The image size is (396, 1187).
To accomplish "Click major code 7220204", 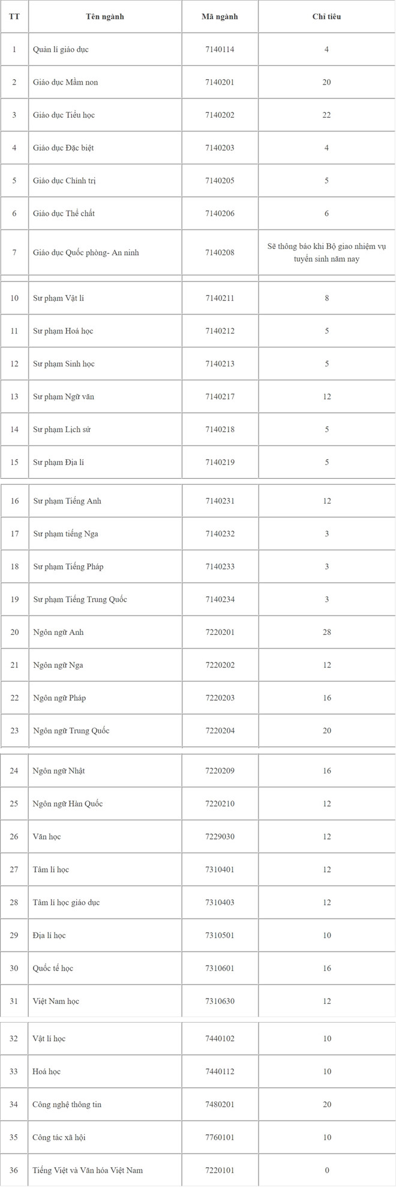I will [220, 731].
